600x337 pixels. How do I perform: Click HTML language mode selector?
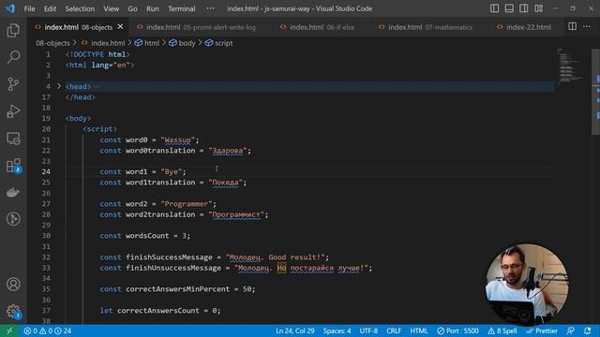[x=419, y=330]
